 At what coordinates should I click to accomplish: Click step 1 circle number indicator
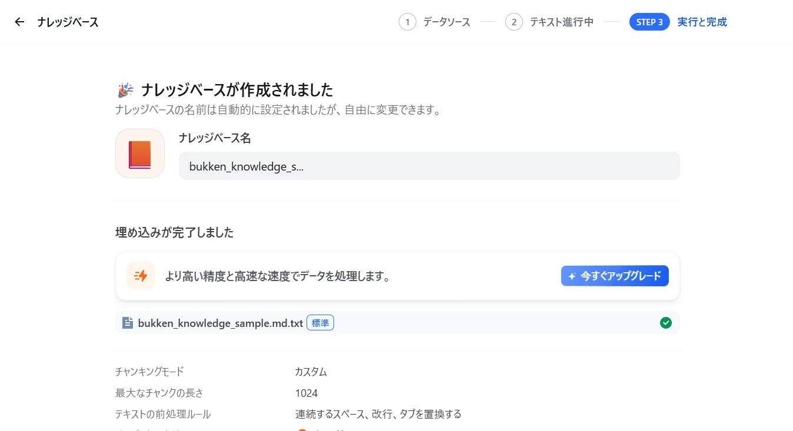pyautogui.click(x=407, y=22)
